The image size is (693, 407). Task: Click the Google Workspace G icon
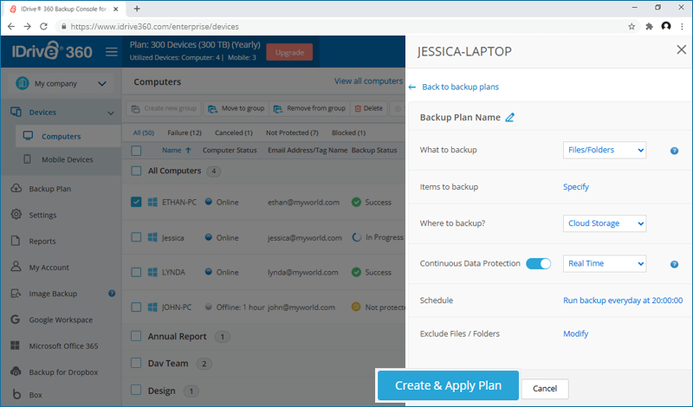point(15,320)
